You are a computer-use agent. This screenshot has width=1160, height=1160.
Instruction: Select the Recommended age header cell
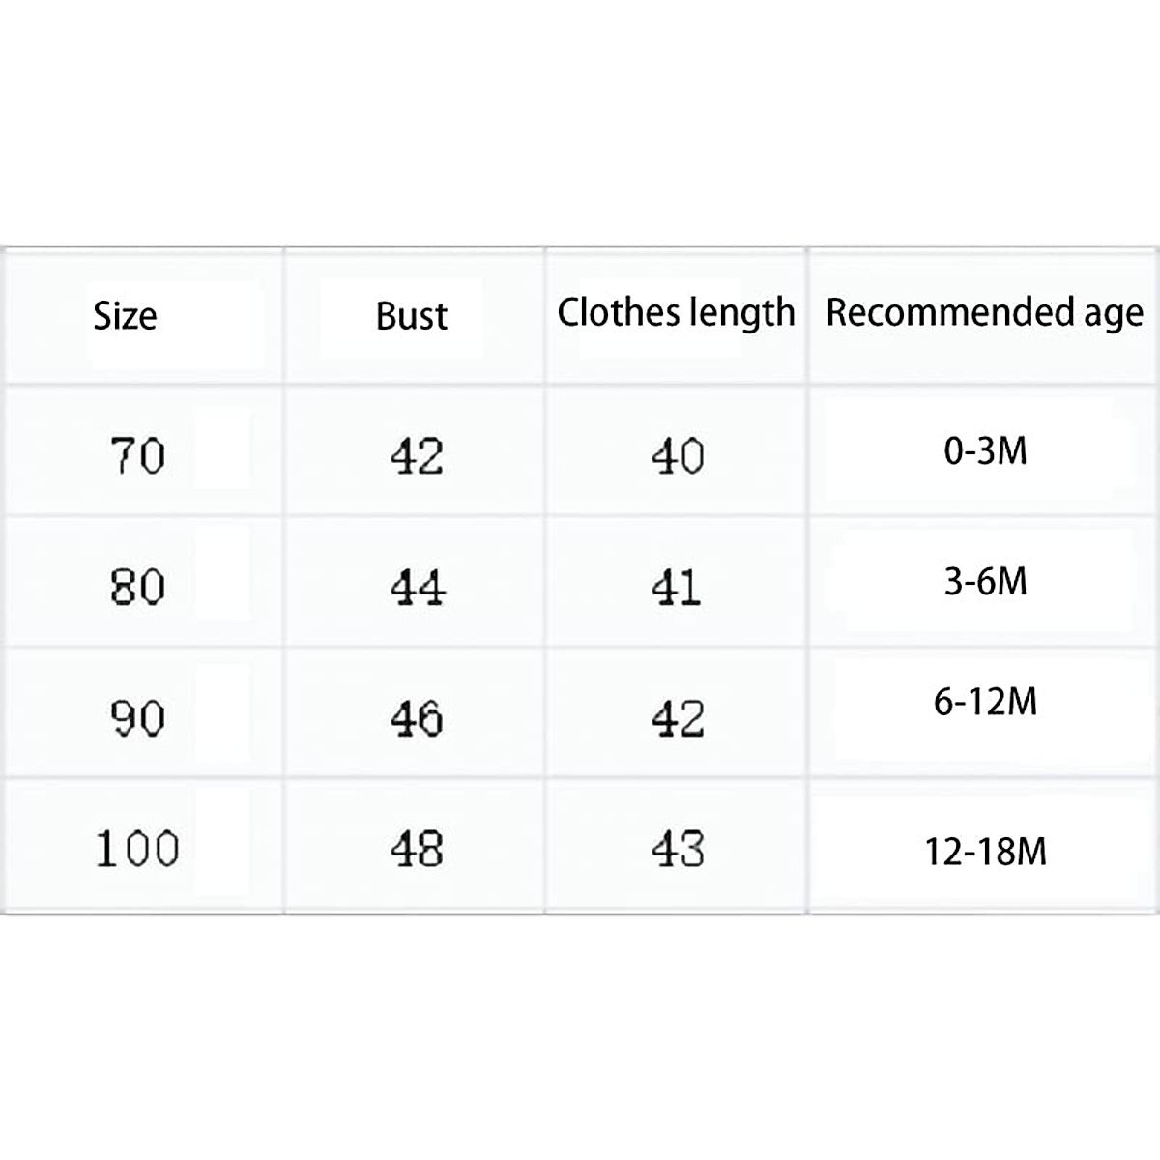984,312
